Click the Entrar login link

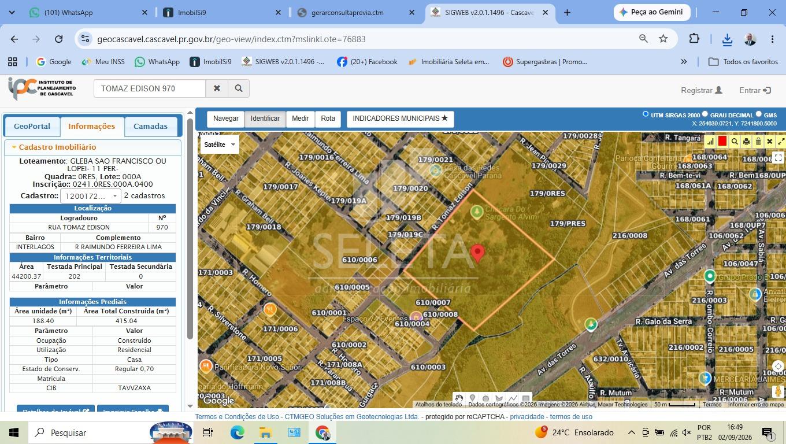(x=755, y=90)
